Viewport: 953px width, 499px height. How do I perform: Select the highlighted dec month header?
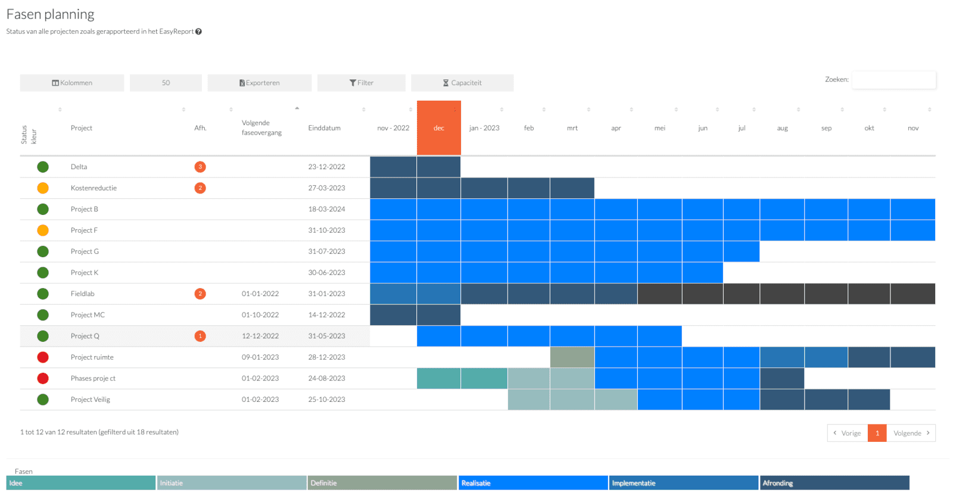(x=439, y=128)
